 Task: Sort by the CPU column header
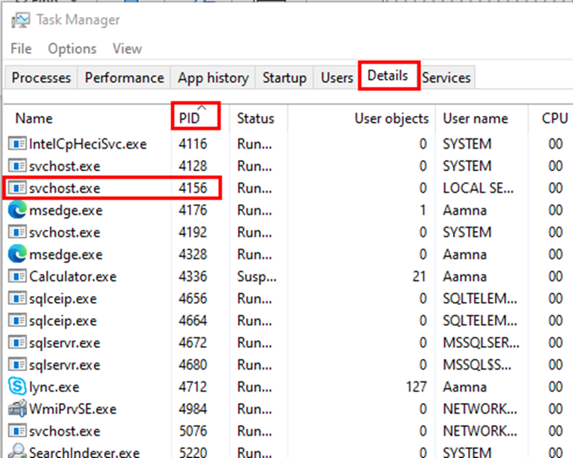(x=551, y=118)
